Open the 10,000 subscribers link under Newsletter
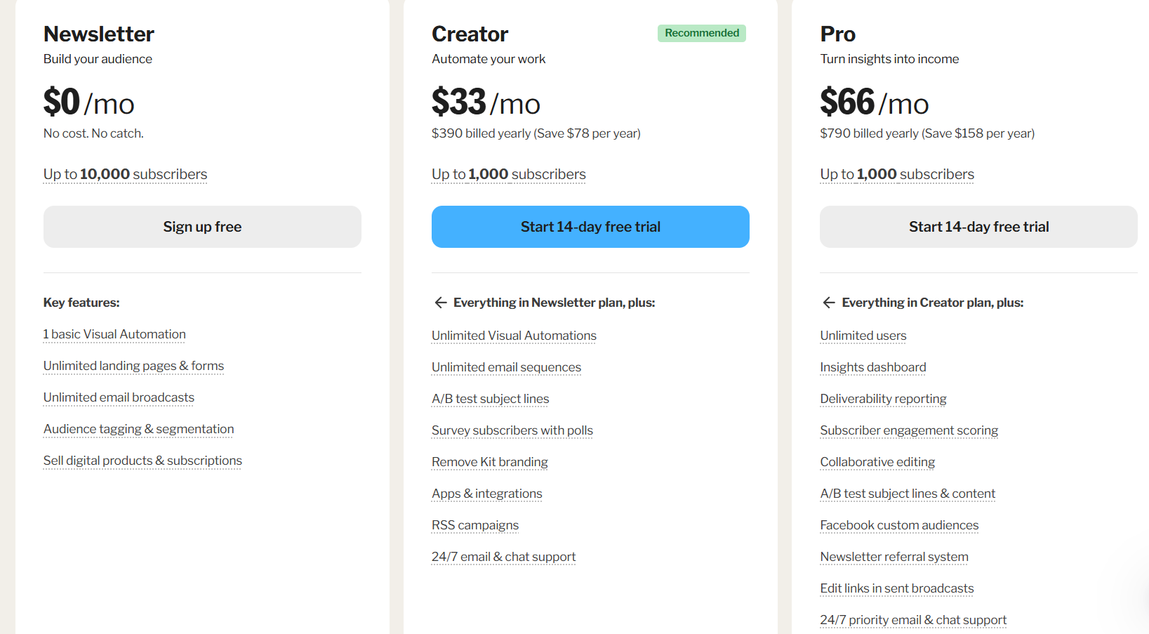 click(125, 174)
